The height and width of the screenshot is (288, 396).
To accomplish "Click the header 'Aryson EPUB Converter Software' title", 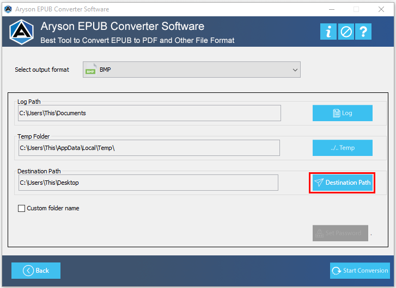I will [123, 26].
